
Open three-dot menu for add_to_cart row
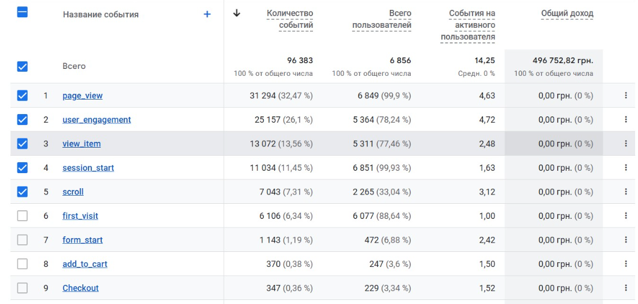626,264
